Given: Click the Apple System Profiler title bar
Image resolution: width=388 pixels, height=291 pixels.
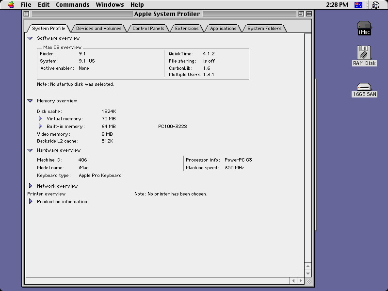Looking at the screenshot, I should (167, 14).
